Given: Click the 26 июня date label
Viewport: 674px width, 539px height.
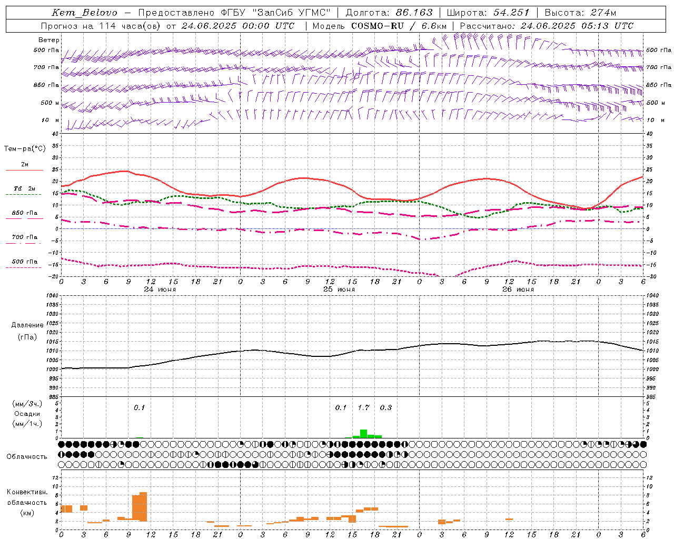Looking at the screenshot, I should tap(518, 290).
